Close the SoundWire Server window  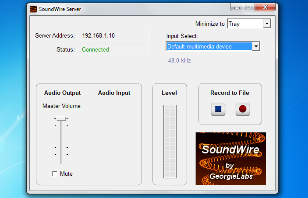point(265,7)
